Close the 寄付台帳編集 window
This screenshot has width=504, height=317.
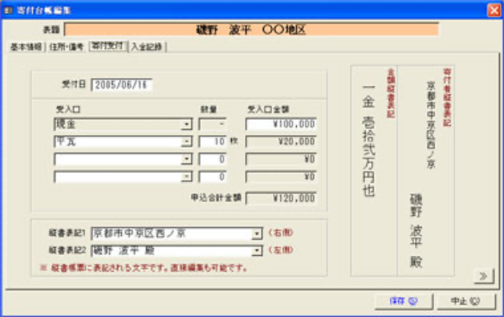tap(494, 10)
